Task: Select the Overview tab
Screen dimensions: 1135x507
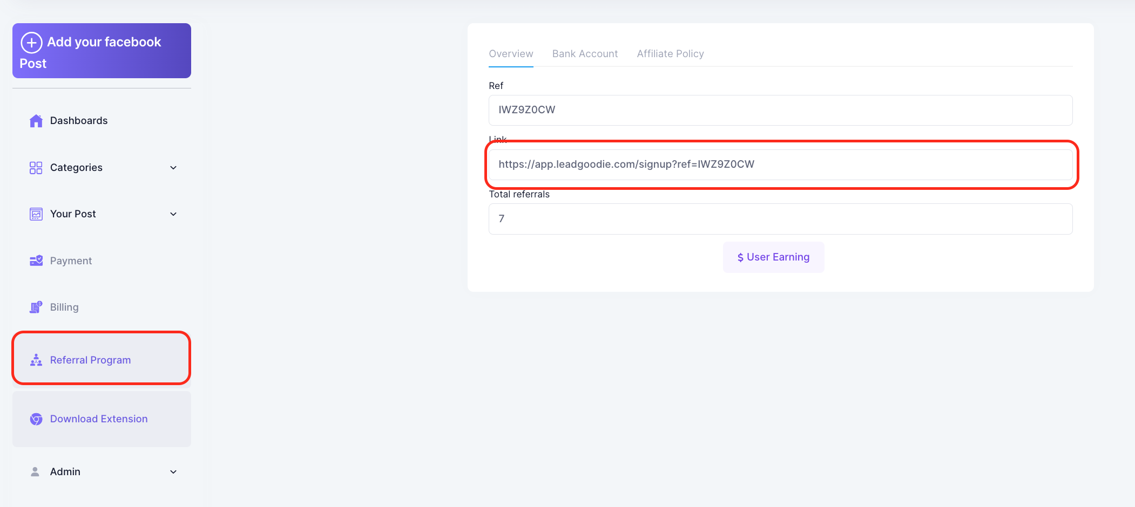Action: coord(511,54)
